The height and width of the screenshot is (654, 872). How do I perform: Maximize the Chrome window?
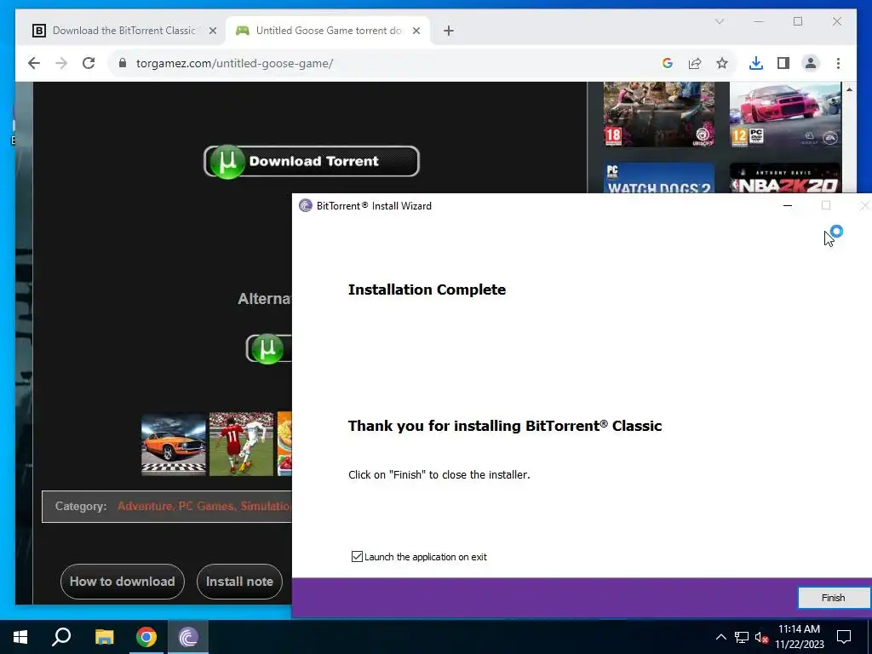(x=798, y=21)
